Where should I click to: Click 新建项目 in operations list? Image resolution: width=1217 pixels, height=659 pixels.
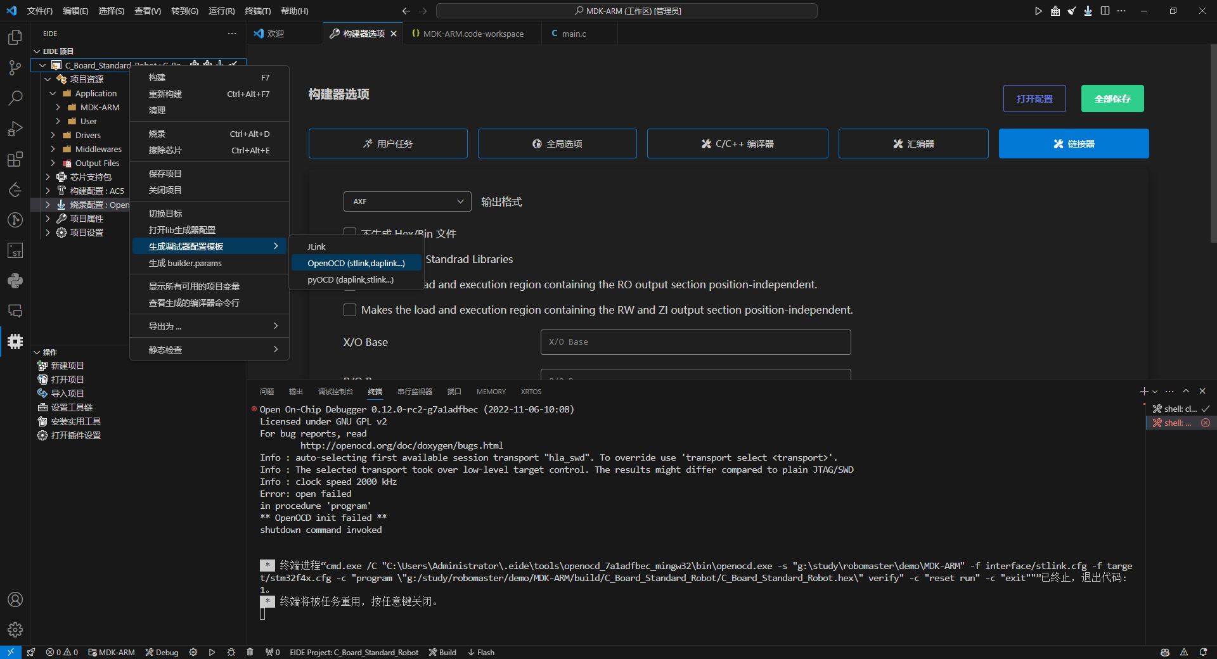[67, 366]
